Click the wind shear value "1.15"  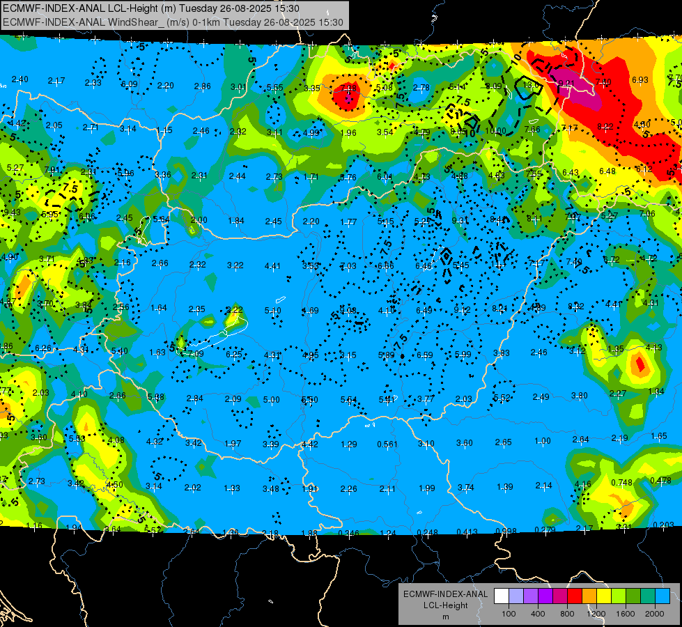164,130
